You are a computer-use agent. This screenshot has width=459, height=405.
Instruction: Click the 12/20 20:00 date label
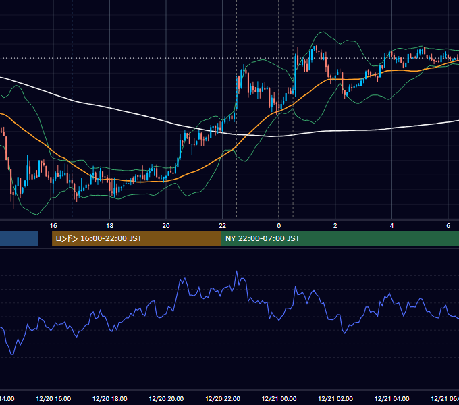[166, 398]
